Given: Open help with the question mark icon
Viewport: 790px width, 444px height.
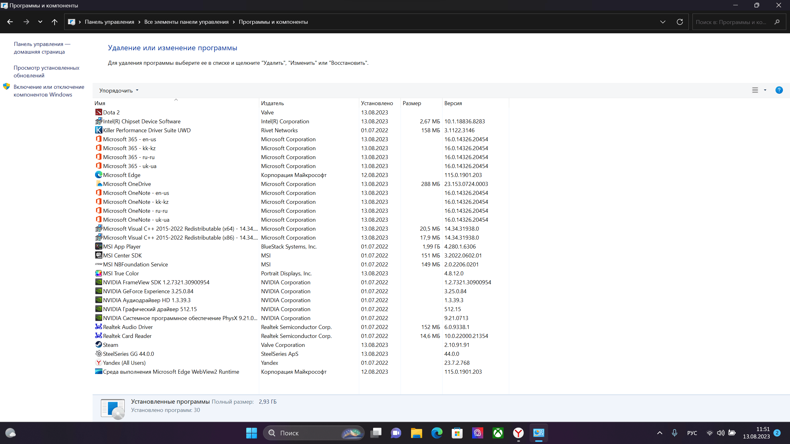Looking at the screenshot, I should (779, 90).
